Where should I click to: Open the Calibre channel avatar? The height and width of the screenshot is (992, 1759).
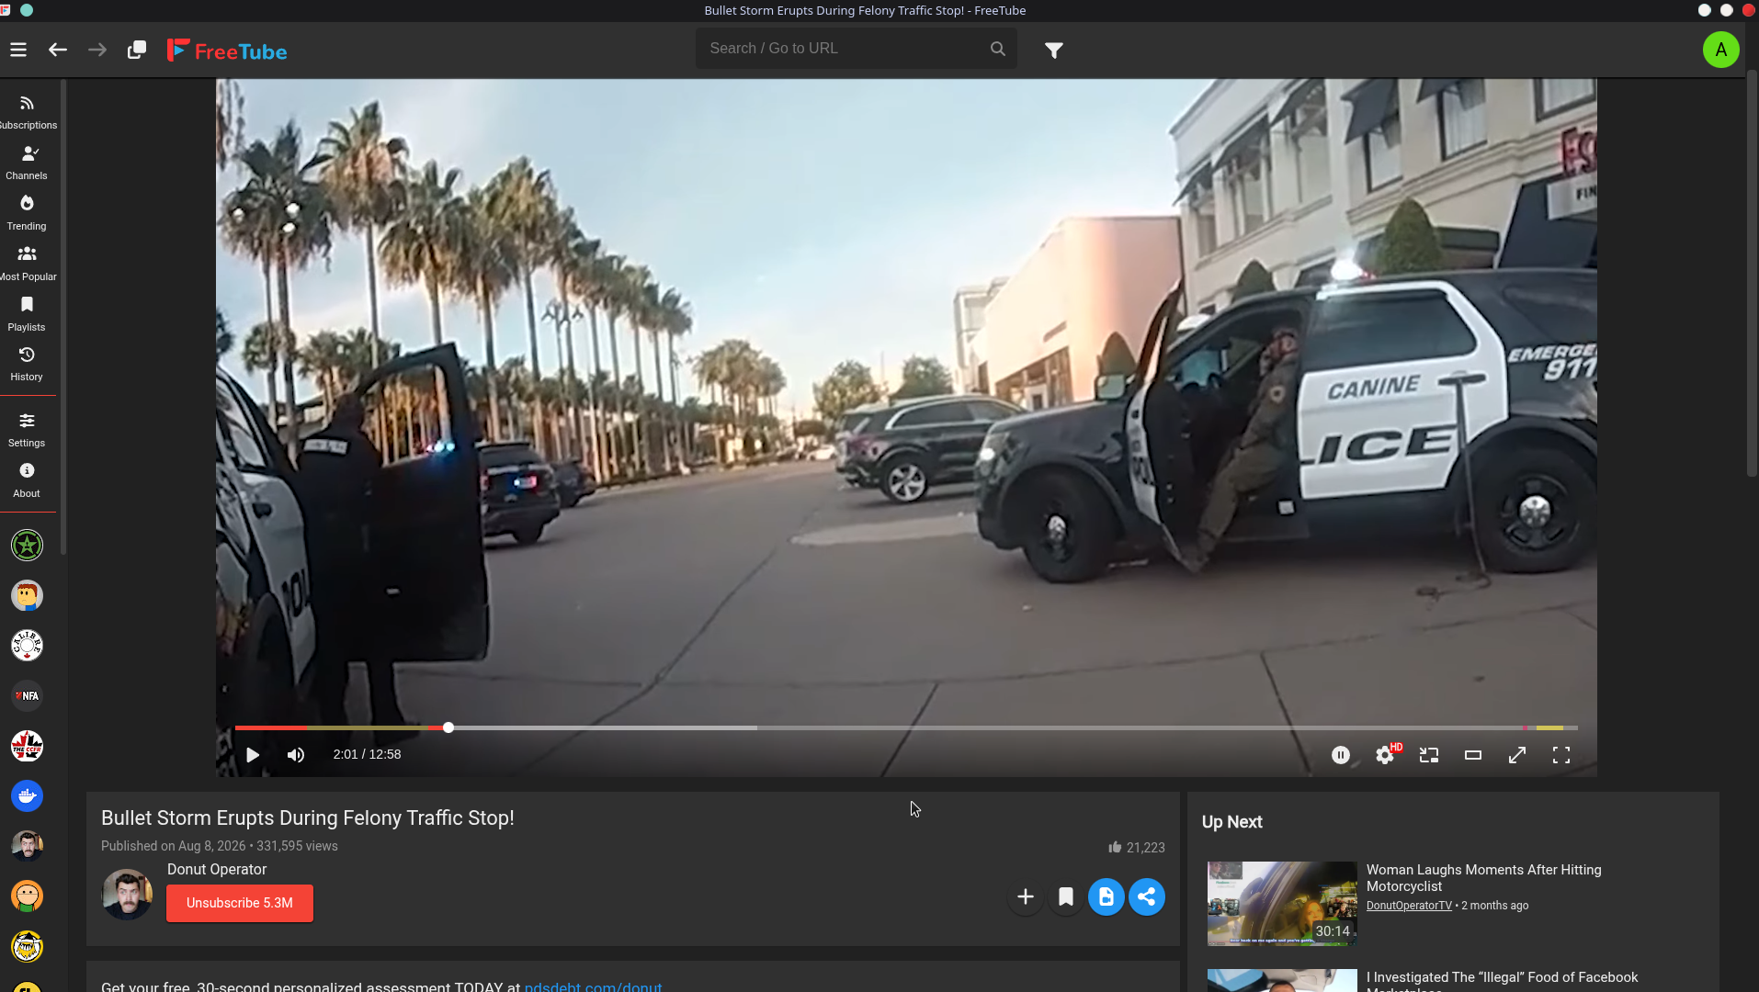click(27, 646)
